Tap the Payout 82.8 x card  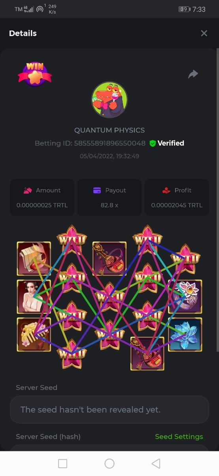[x=109, y=197]
